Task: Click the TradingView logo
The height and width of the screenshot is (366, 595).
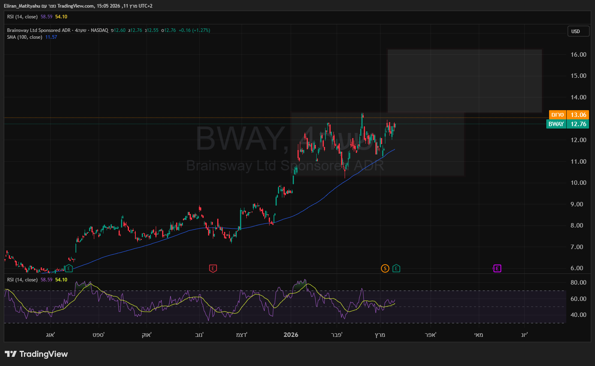Action: [x=36, y=354]
